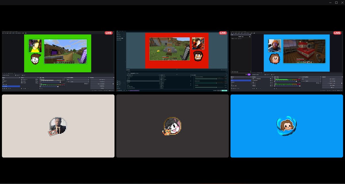Select the highlighted scene row in red stream's list

pyautogui.click(x=143, y=81)
